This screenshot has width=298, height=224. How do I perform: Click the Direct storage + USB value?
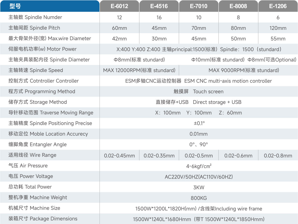(x=198, y=102)
